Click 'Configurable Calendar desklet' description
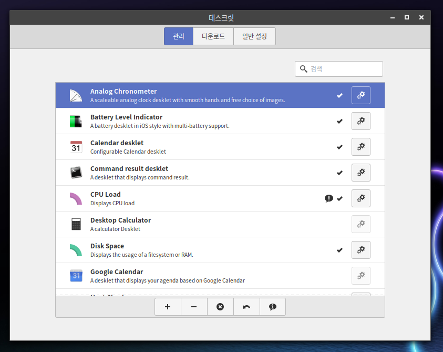This screenshot has width=443, height=352. (128, 152)
